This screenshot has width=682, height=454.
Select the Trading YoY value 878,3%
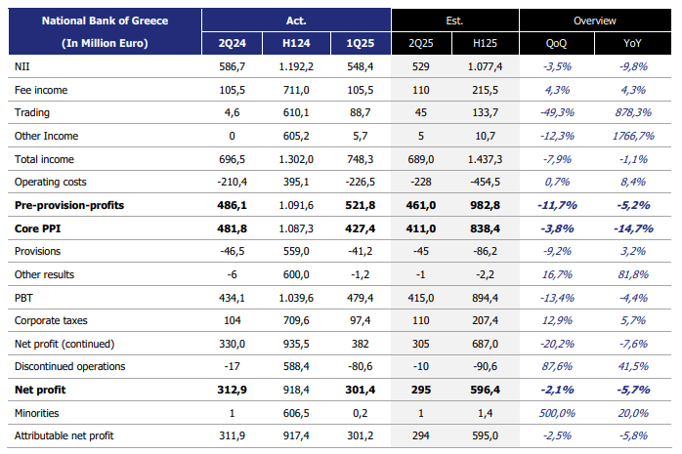point(633,112)
